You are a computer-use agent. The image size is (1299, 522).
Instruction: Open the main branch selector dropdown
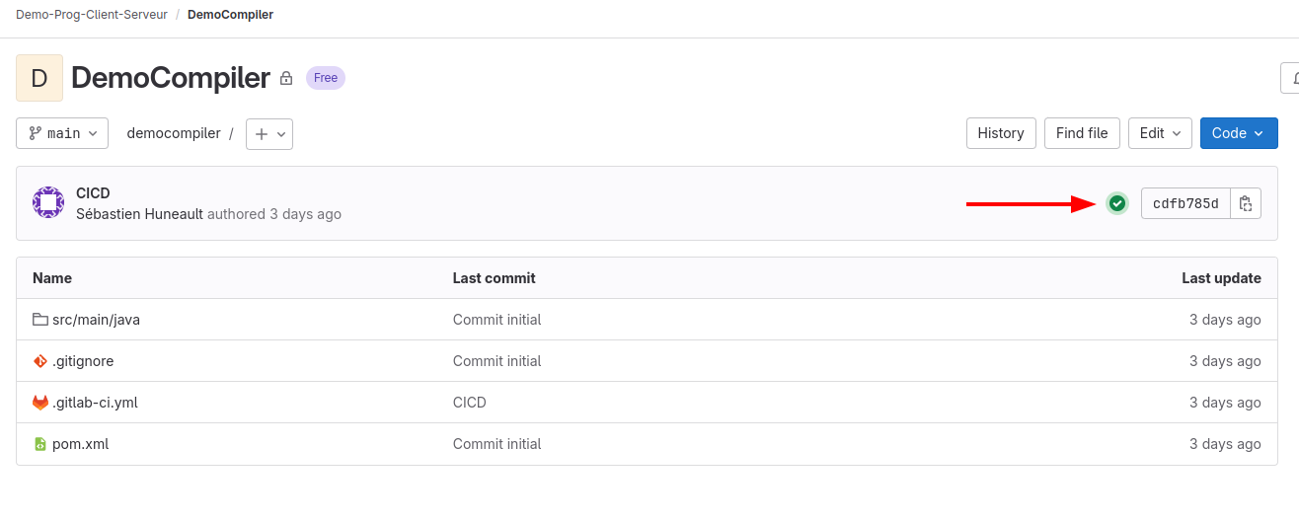pos(63,133)
